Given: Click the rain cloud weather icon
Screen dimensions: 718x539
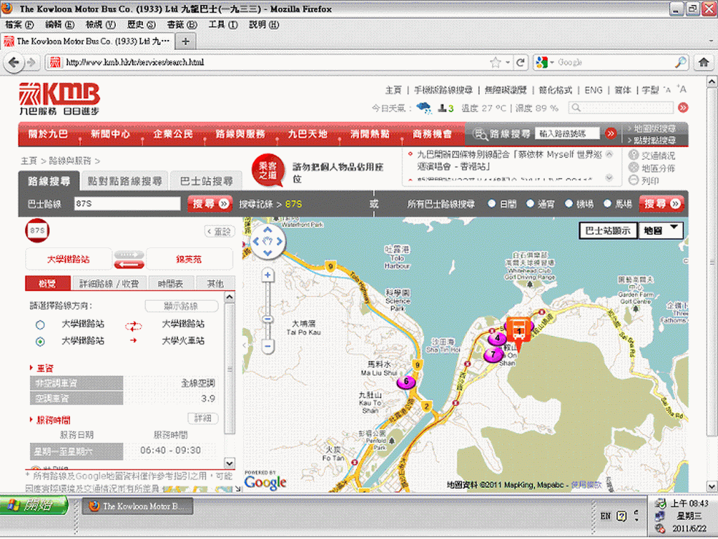Looking at the screenshot, I should tap(424, 108).
